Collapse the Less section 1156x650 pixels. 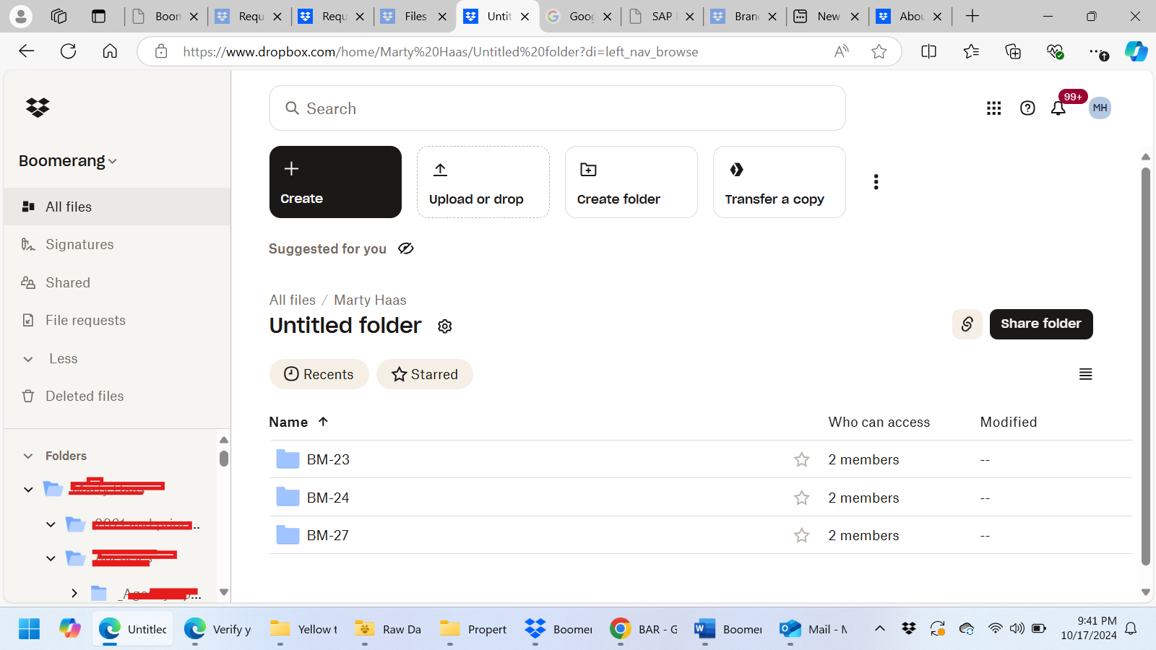pos(28,358)
